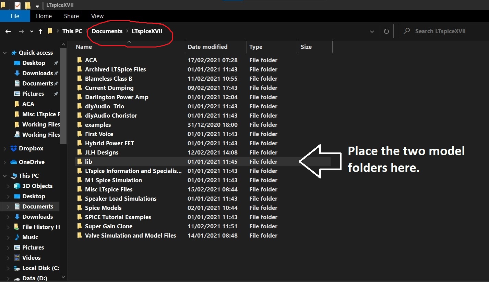Sort by the Name column header

tap(84, 47)
